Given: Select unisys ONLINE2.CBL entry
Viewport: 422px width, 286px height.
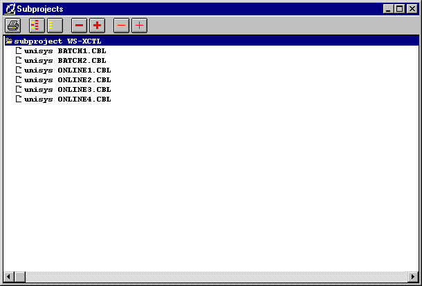Looking at the screenshot, I should 67,79.
